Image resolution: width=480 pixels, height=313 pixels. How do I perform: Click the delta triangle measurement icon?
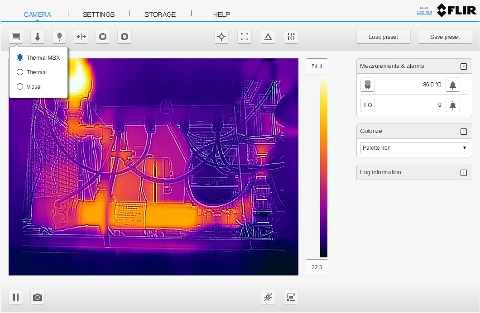268,37
